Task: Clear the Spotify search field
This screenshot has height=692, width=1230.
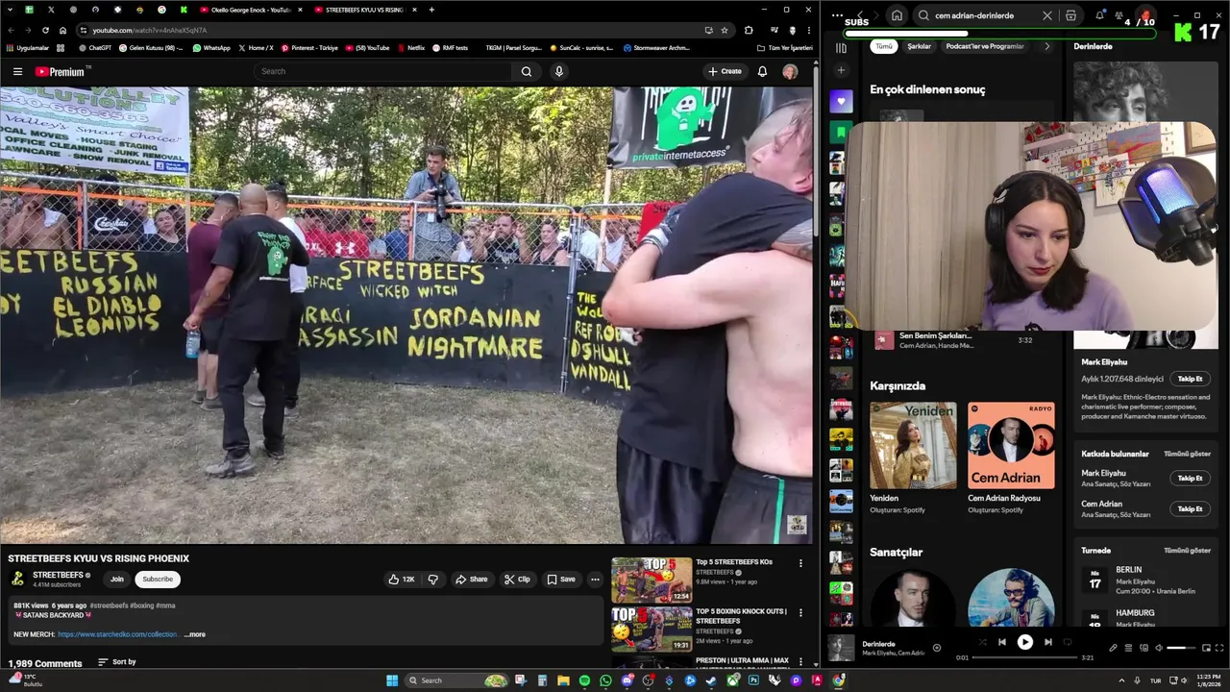Action: click(1047, 15)
